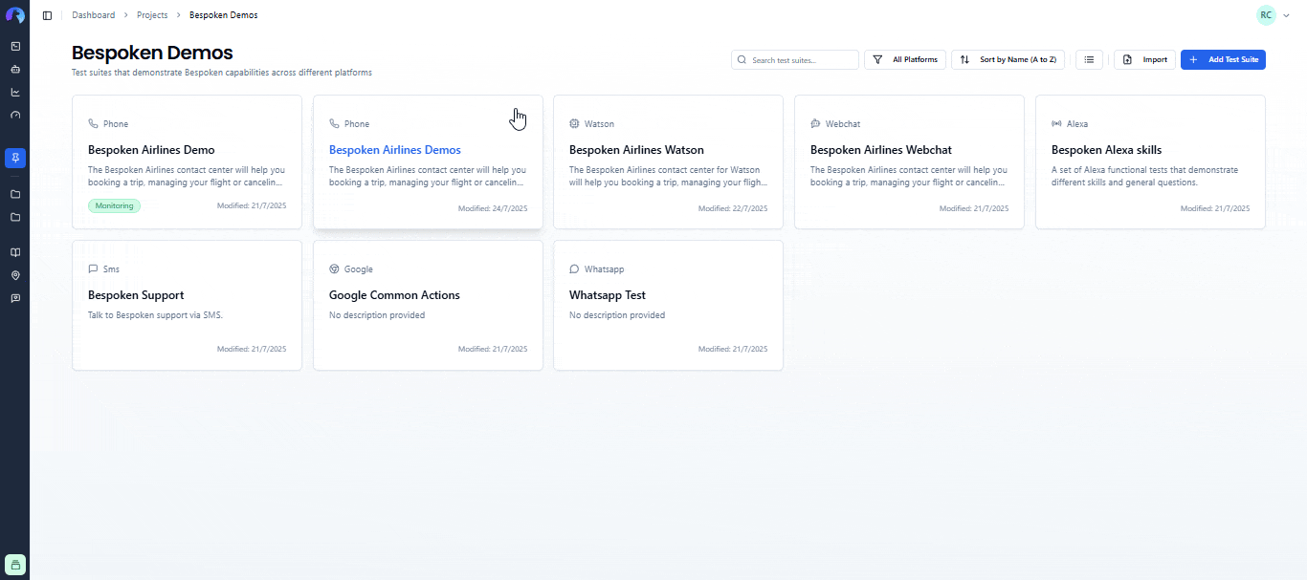Open the map marker sidebar icon

coord(15,275)
